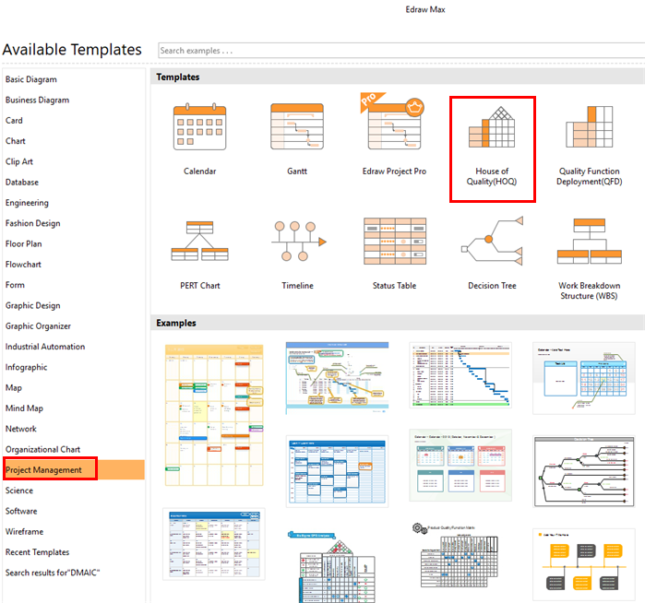
Task: Select Work Breakdown Structure (WBS) template
Action: point(589,242)
